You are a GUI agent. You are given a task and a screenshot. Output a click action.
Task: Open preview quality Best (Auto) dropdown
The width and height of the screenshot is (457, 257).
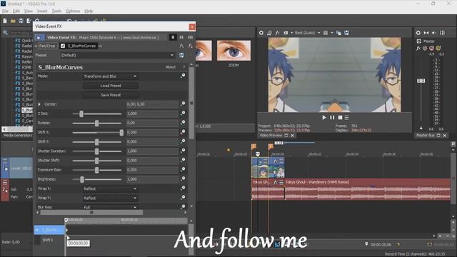[x=307, y=33]
